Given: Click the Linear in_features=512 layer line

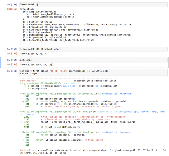Looking at the screenshot, I should click(x=59, y=40).
